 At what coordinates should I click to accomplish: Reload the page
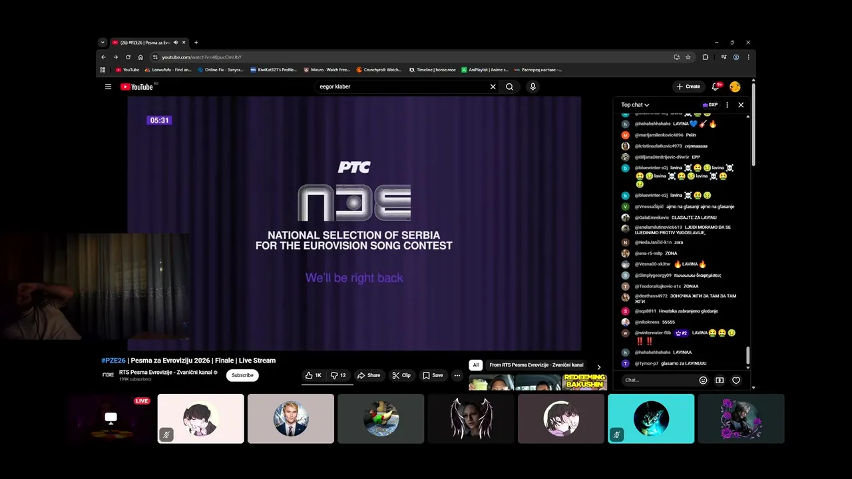point(128,57)
